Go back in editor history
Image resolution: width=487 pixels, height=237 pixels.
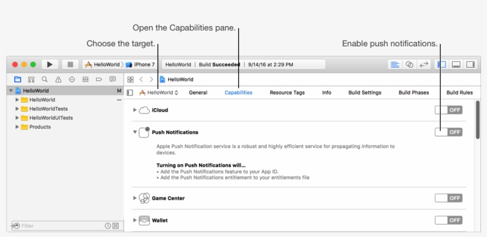coord(141,80)
